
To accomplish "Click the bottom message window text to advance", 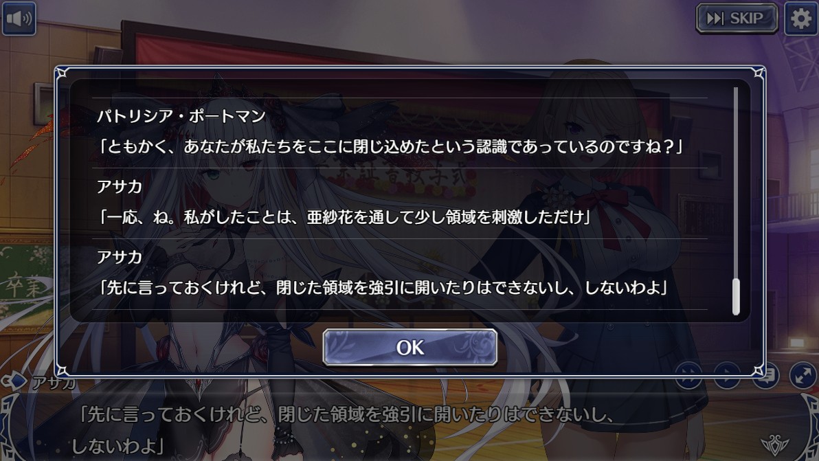I will coord(345,429).
